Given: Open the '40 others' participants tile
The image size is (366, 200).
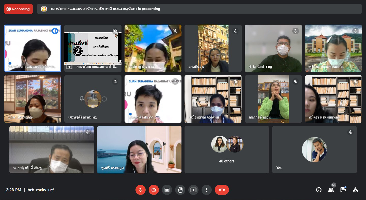Looking at the screenshot, I should pyautogui.click(x=227, y=150).
